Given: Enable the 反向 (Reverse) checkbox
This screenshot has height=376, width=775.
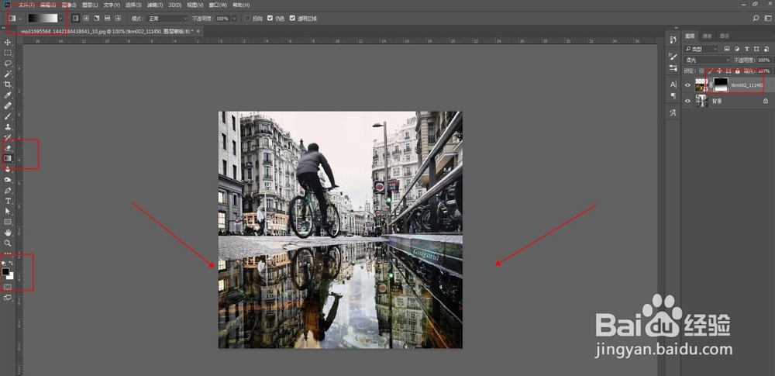Looking at the screenshot, I should (248, 19).
